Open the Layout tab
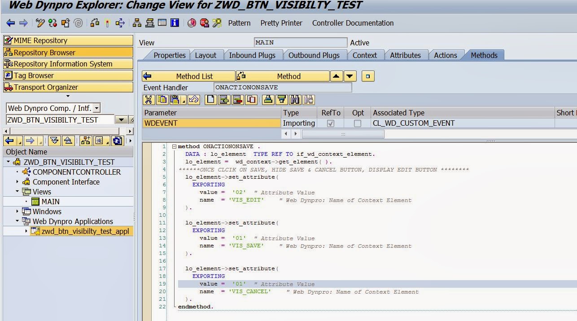577x321 pixels. (x=206, y=55)
